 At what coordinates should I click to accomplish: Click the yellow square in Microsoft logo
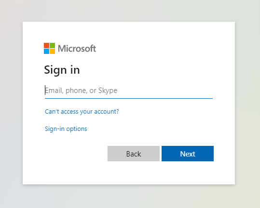click(53, 52)
